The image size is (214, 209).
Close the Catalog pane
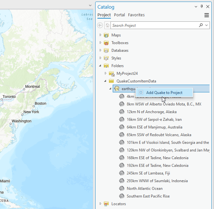(208, 7)
